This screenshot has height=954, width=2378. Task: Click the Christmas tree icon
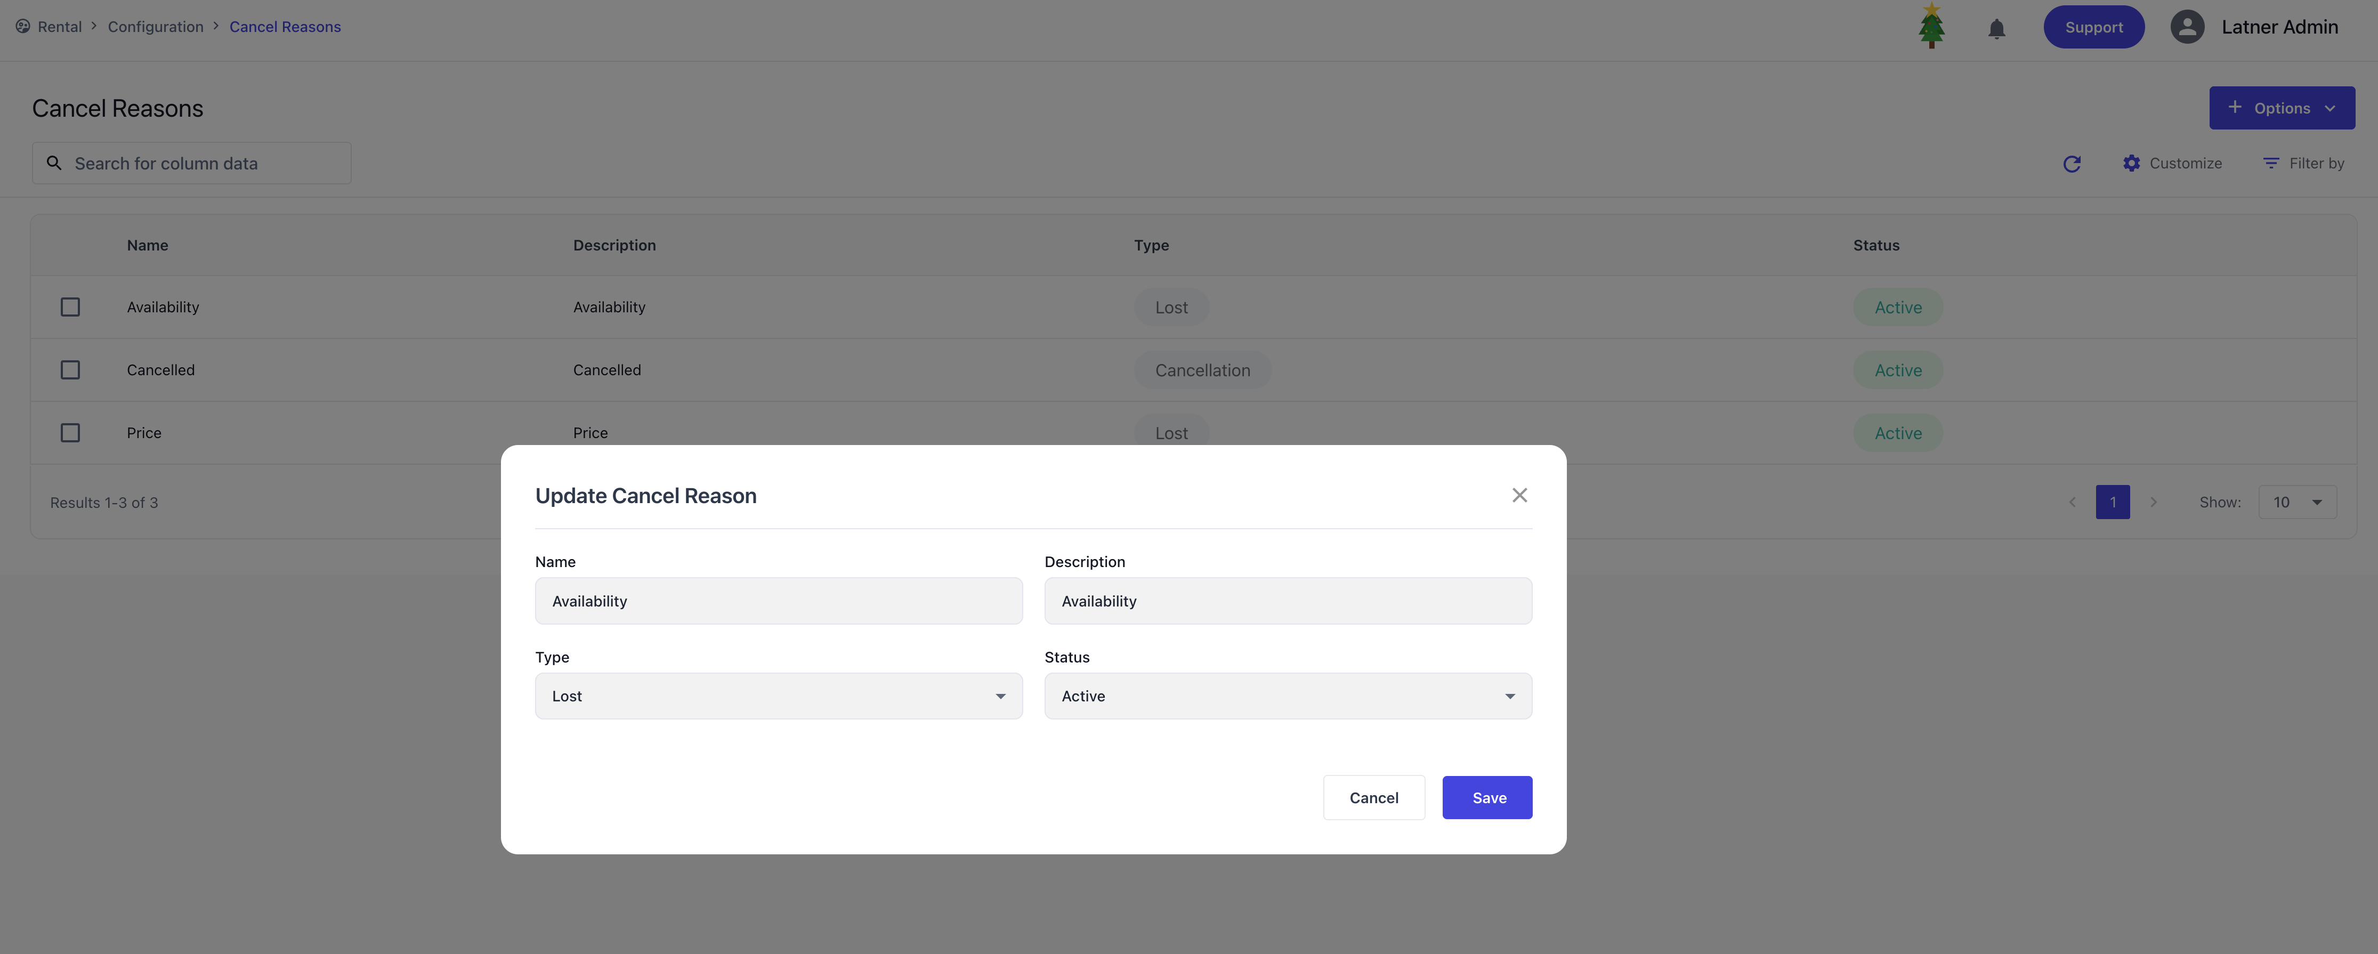click(x=1931, y=26)
